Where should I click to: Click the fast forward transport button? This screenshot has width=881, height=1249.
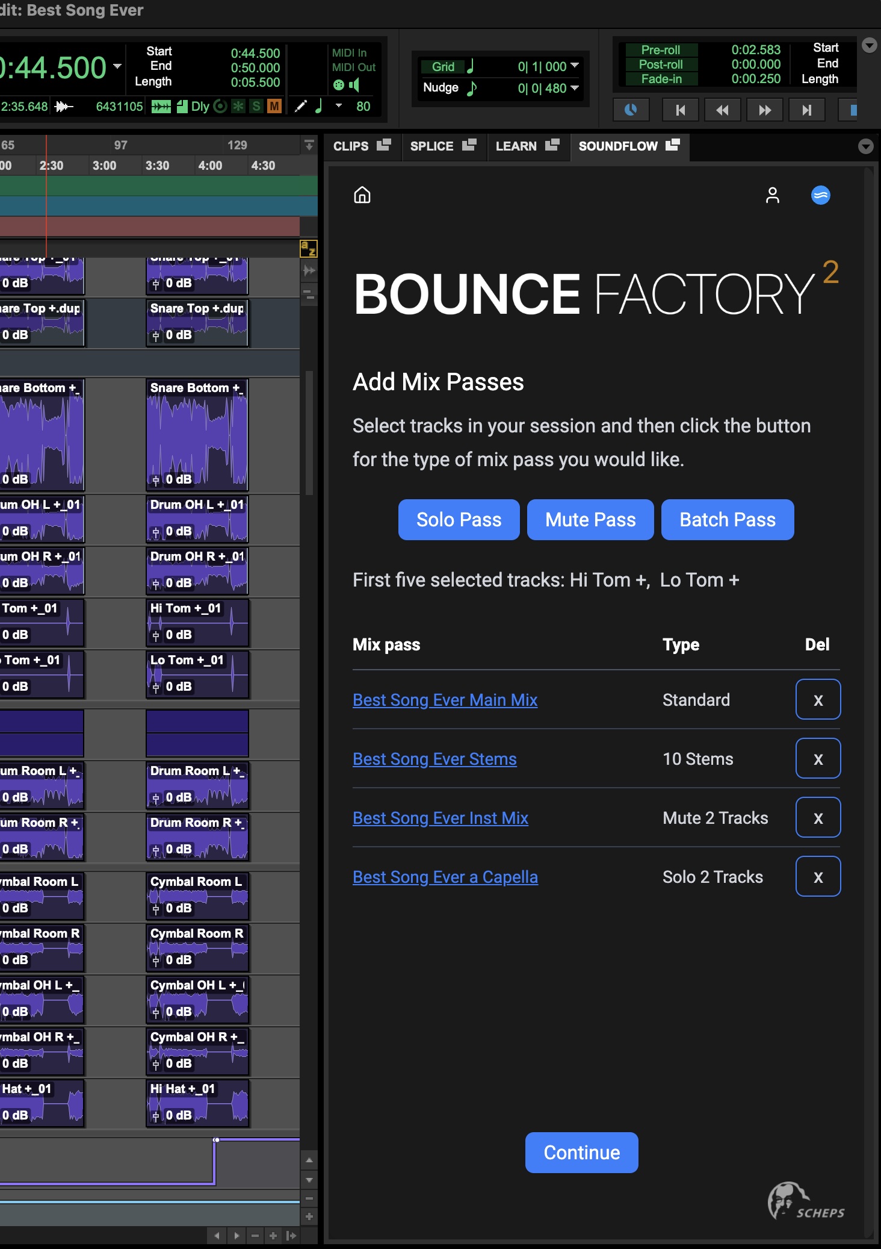pos(764,110)
